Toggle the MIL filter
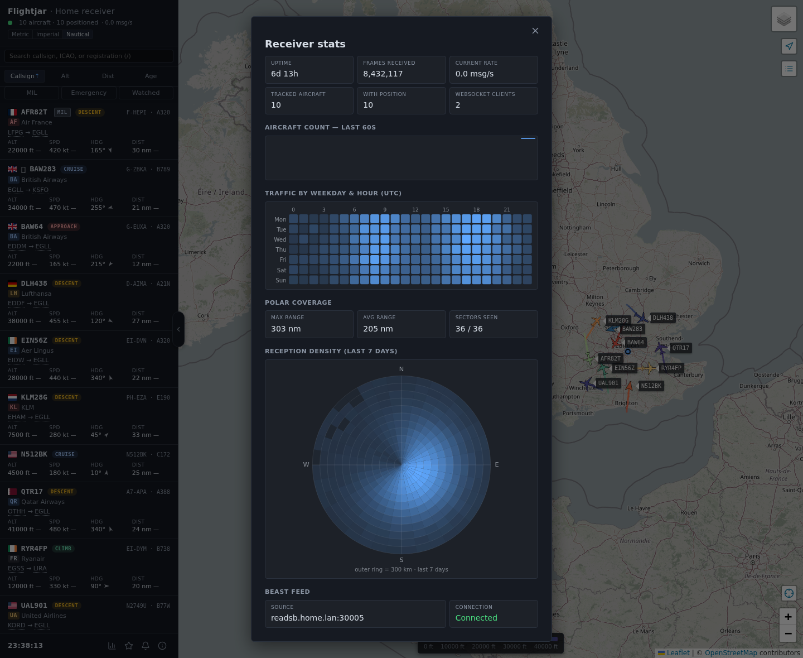 pyautogui.click(x=32, y=93)
